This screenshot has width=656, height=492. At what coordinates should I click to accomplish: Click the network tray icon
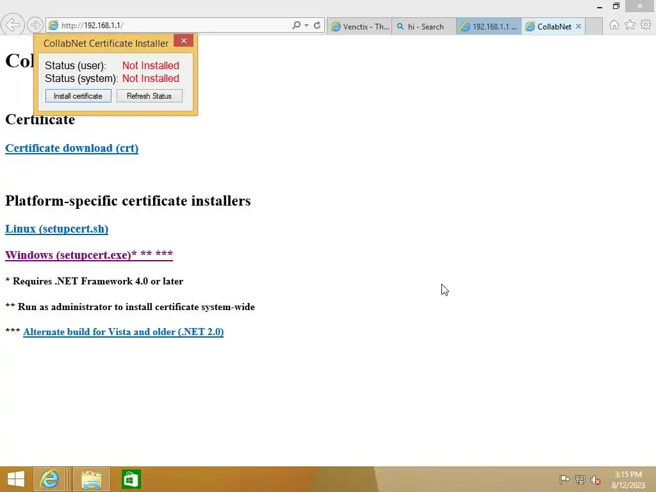[x=580, y=479]
